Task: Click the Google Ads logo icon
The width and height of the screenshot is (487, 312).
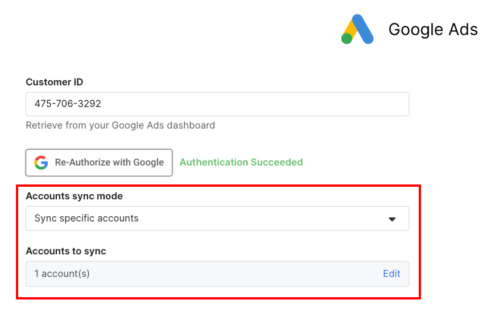Action: tap(357, 29)
